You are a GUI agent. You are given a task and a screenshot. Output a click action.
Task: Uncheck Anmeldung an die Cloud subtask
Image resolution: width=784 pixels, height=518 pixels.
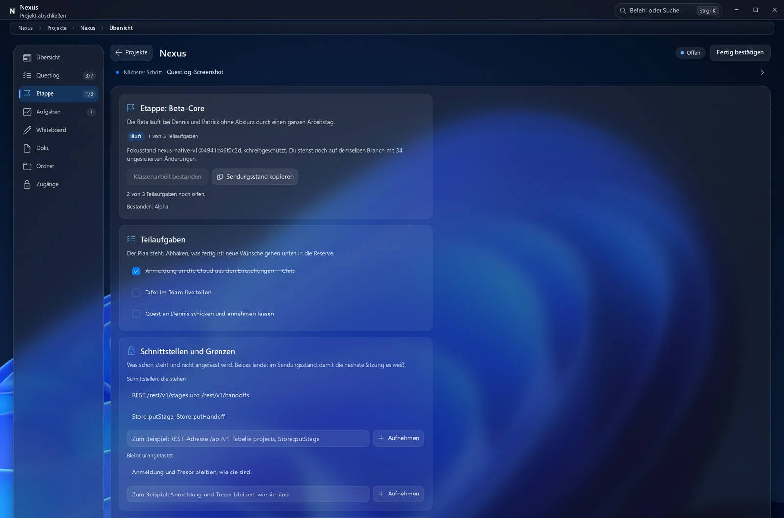coord(136,271)
